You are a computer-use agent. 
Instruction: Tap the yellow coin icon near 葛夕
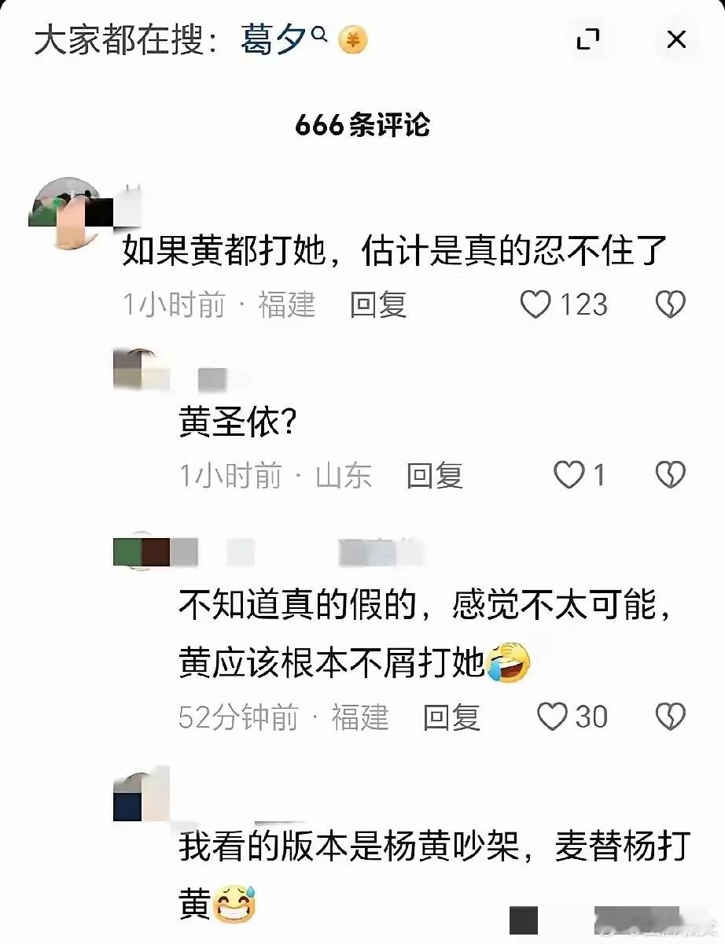(353, 40)
